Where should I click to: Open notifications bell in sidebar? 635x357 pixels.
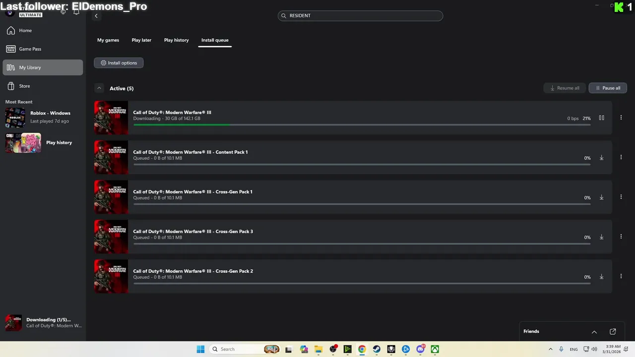(x=76, y=12)
